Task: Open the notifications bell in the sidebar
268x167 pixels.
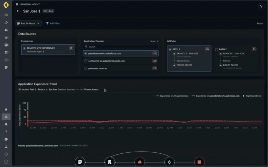Action: 6,124
